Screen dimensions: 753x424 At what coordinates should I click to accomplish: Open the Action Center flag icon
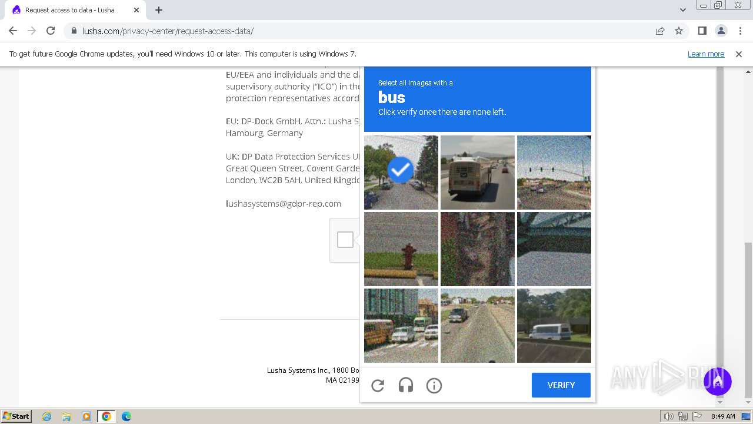[x=697, y=416]
